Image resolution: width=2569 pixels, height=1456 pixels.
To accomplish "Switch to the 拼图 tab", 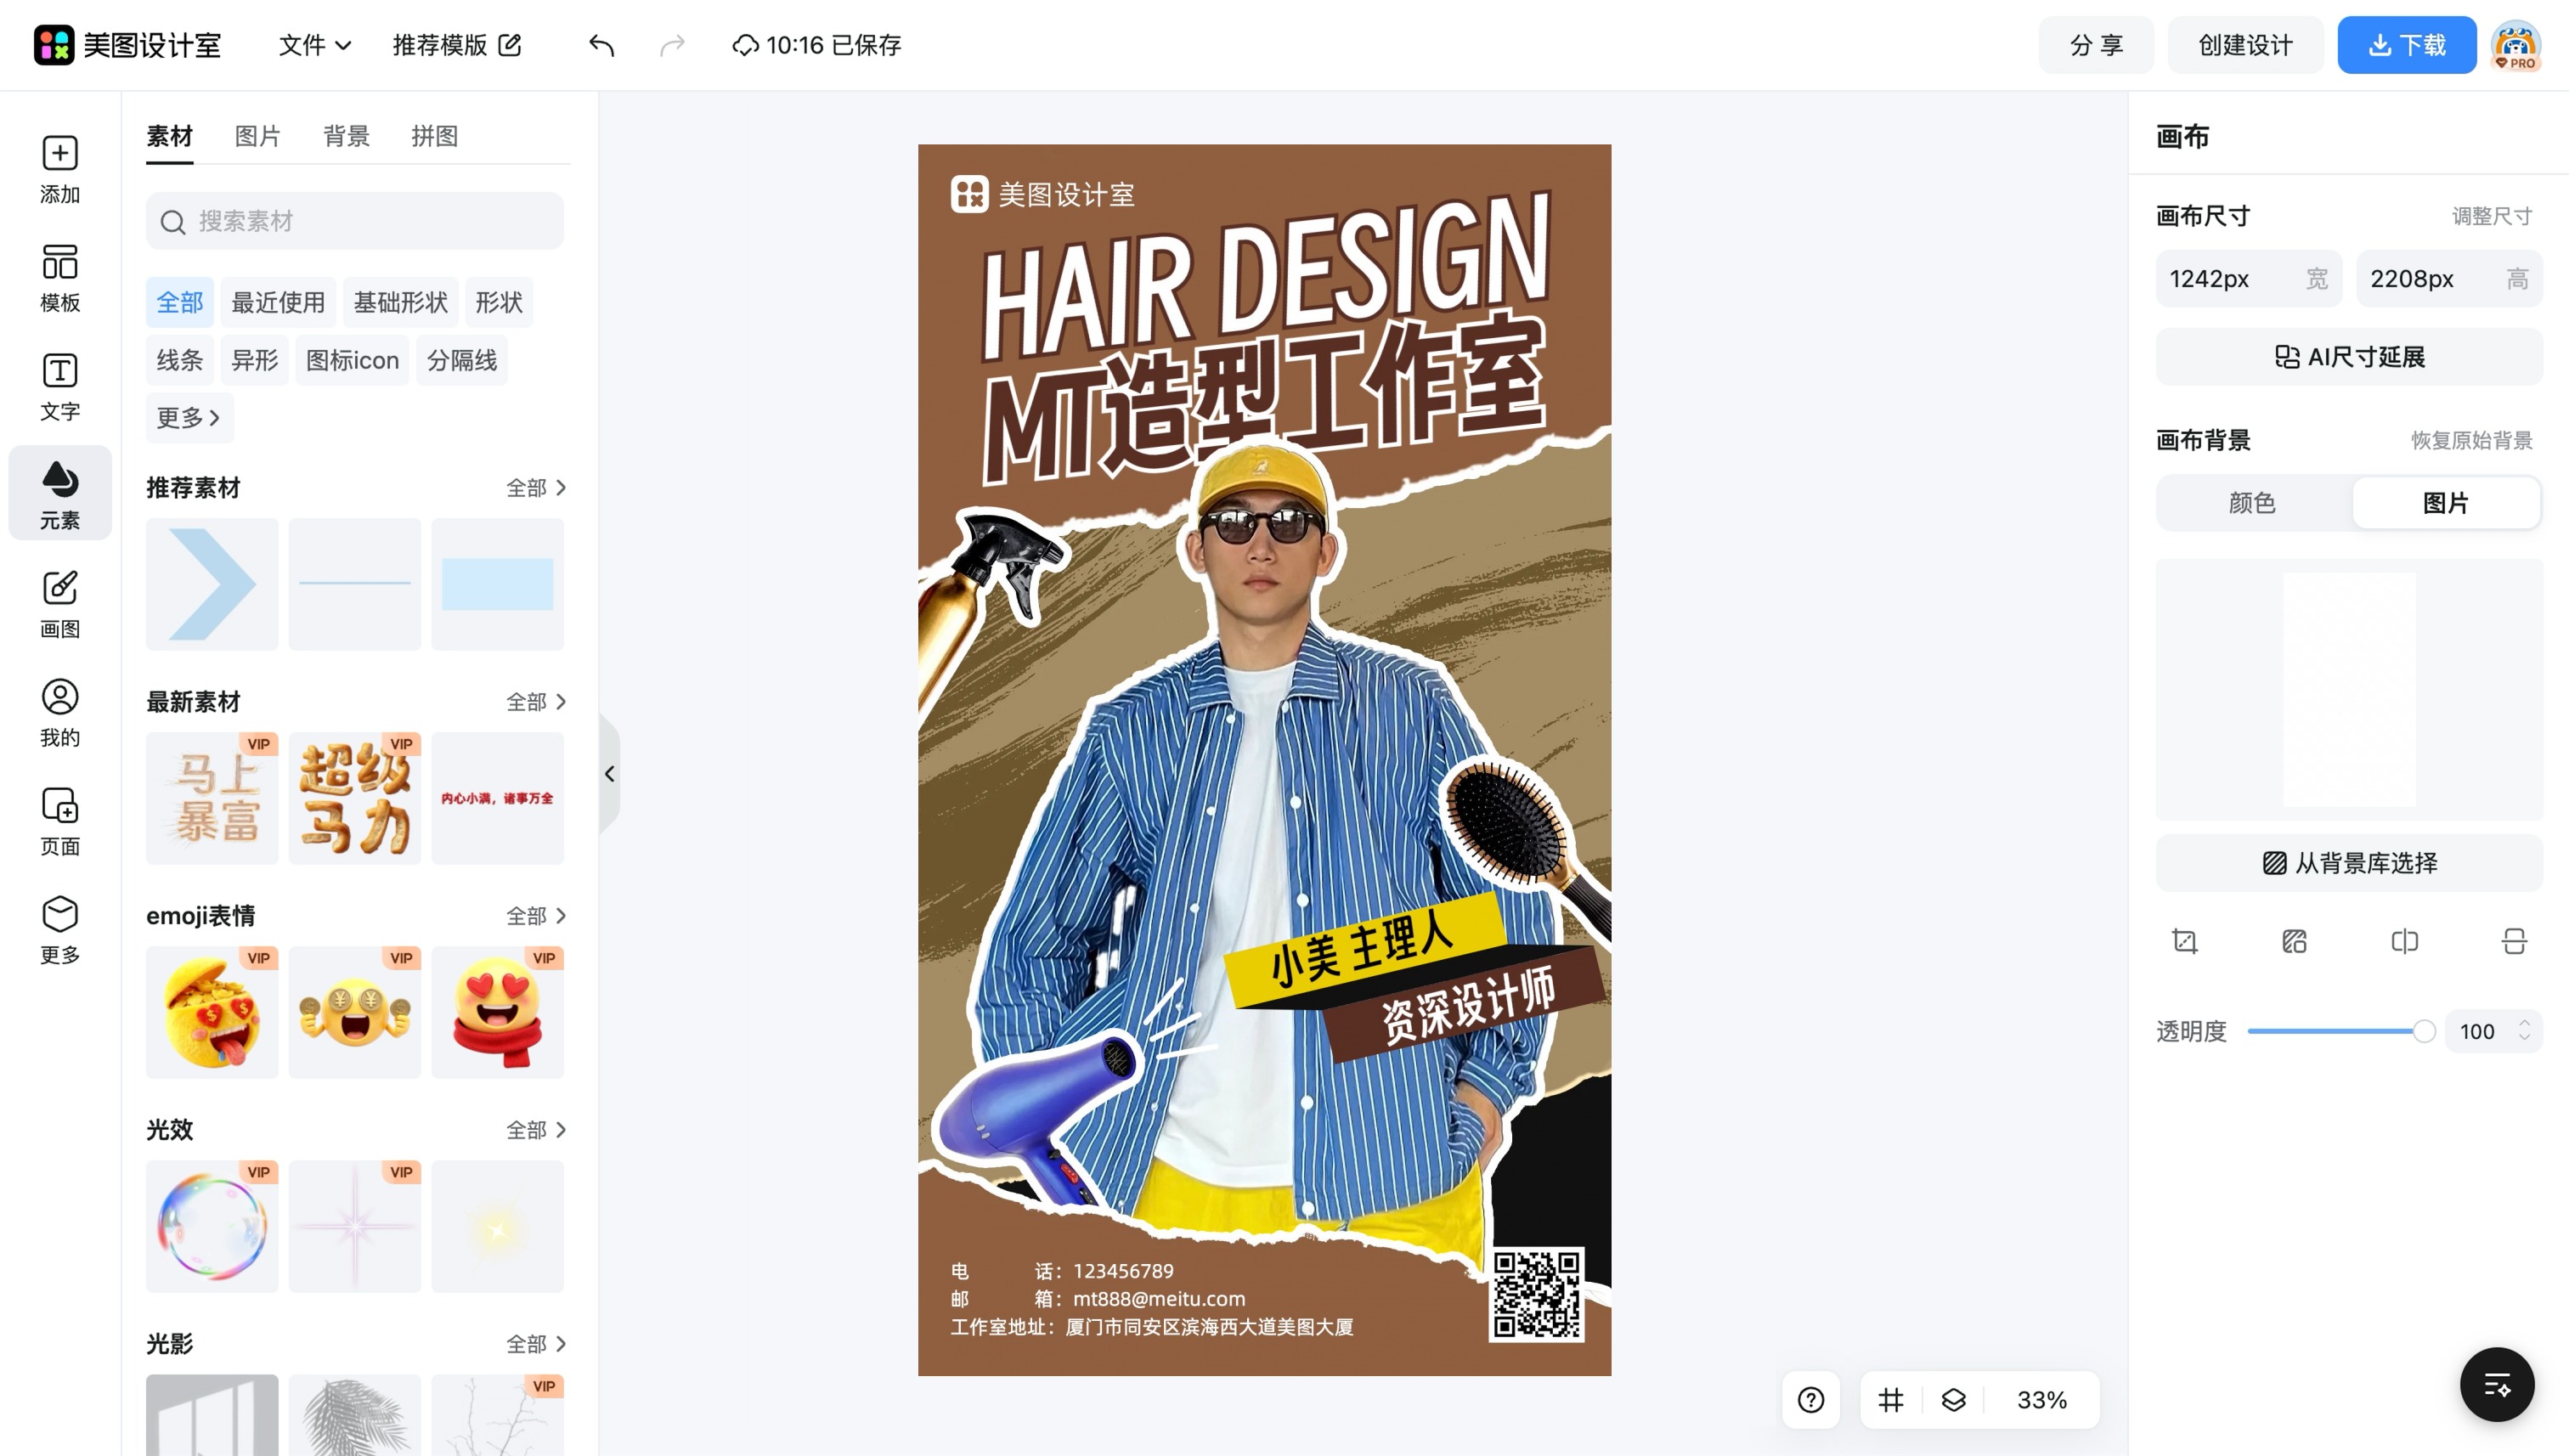I will [435, 136].
